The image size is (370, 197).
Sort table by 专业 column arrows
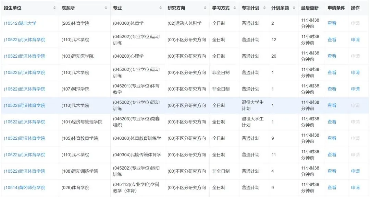point(160,8)
